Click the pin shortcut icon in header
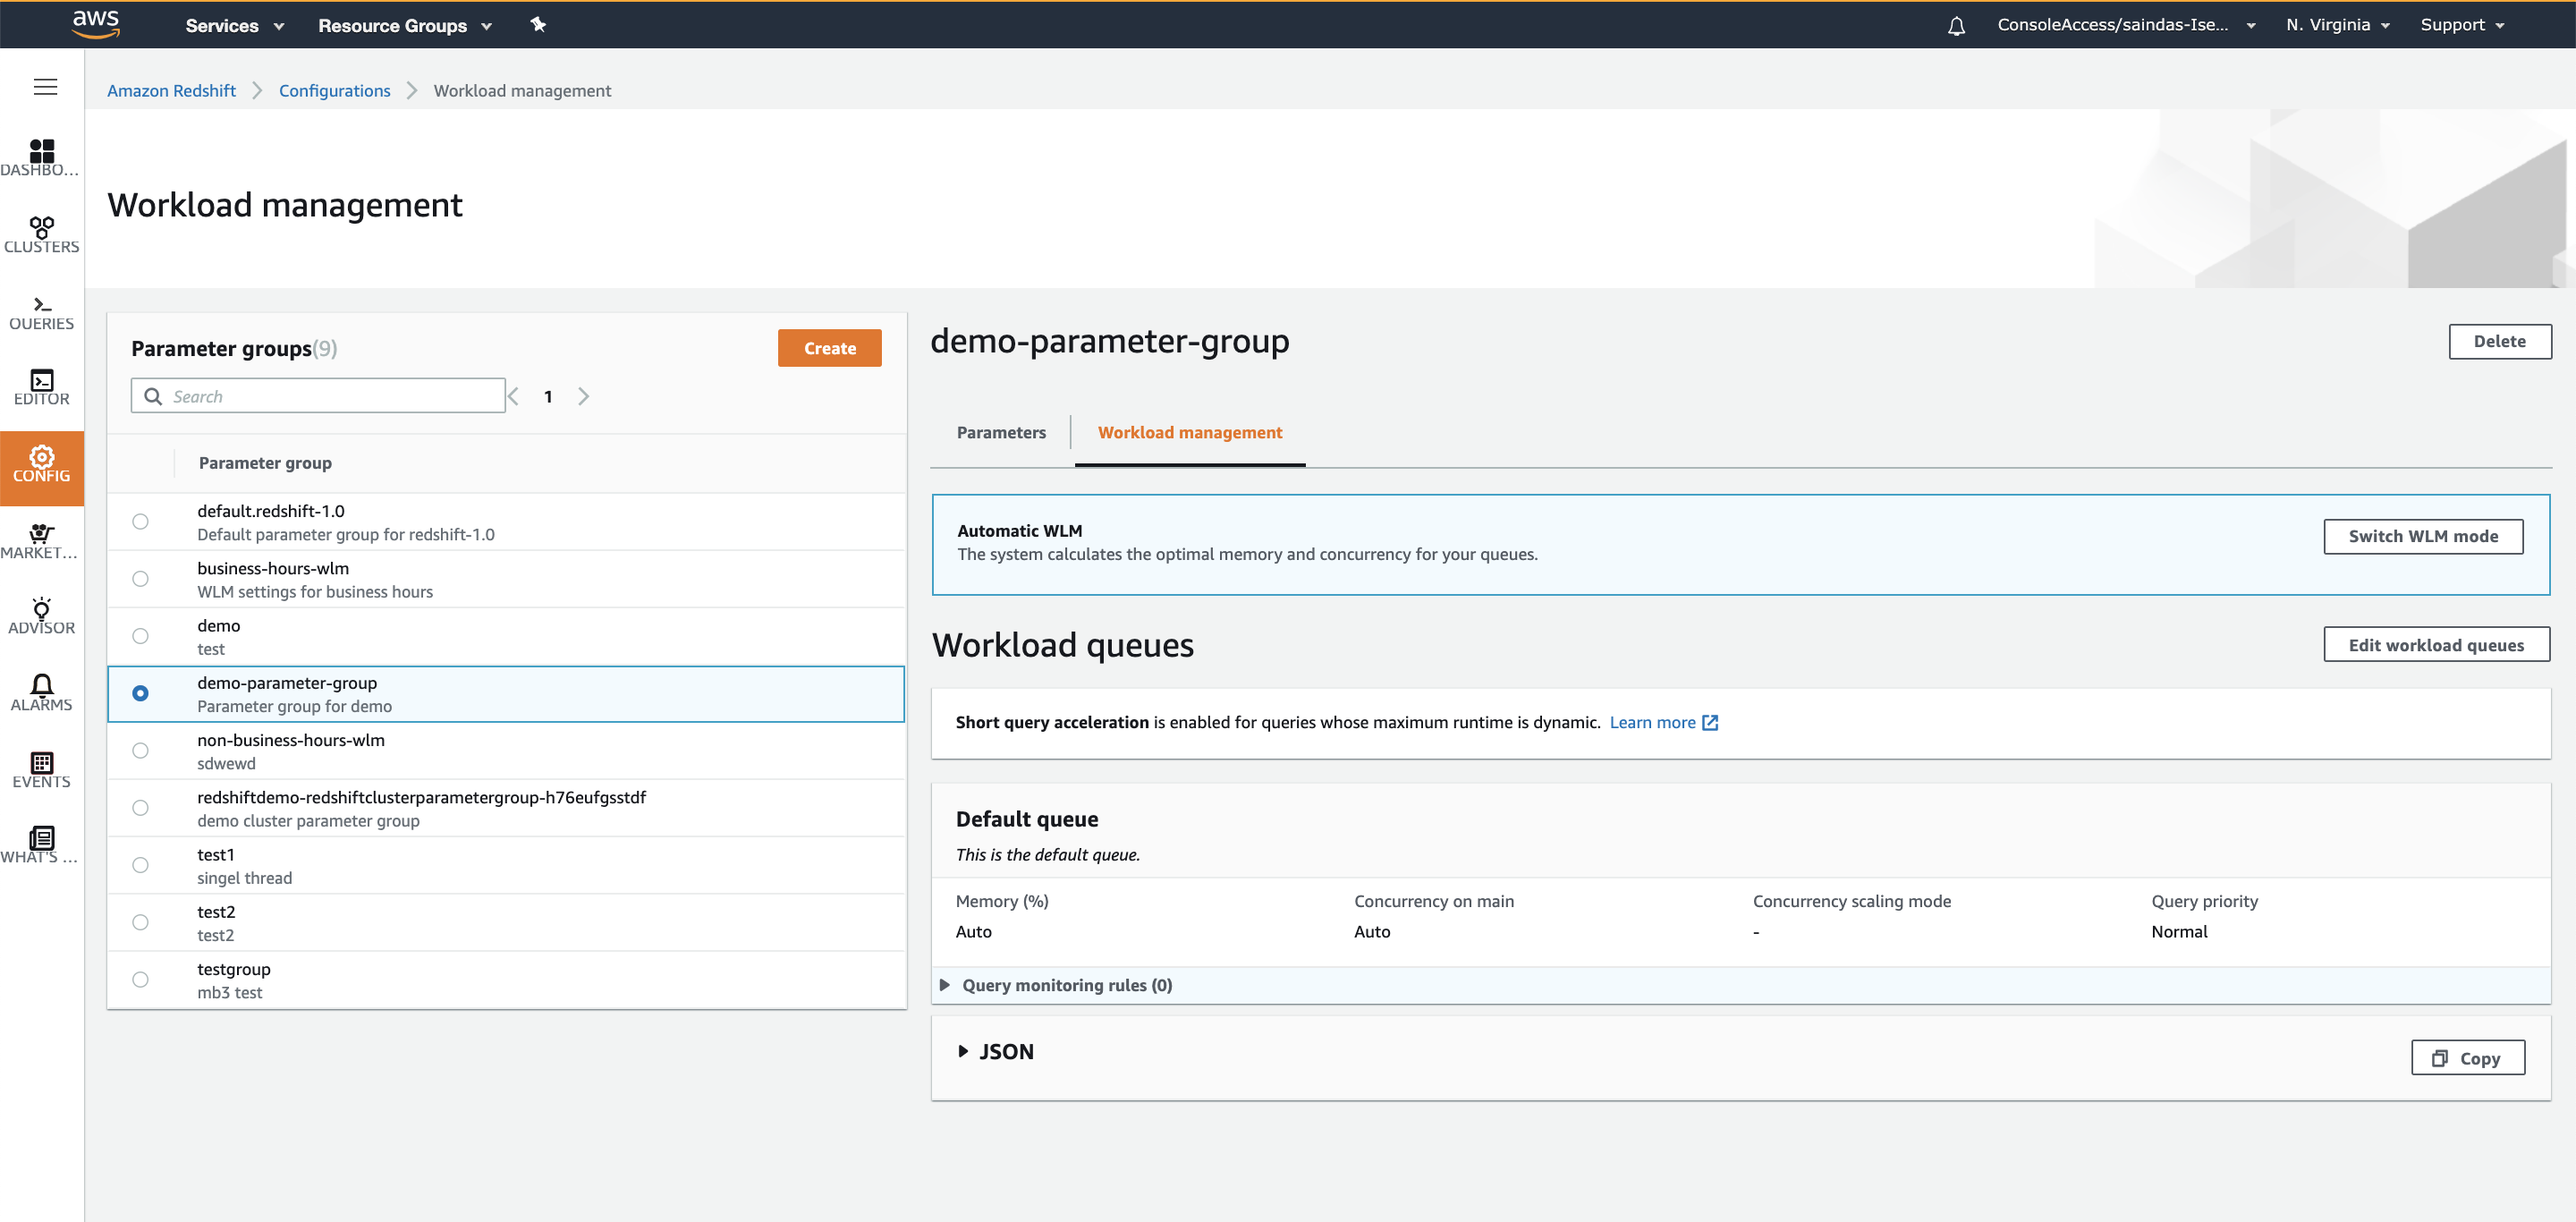 point(538,25)
